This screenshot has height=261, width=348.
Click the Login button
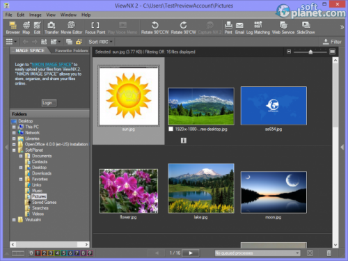click(x=49, y=103)
